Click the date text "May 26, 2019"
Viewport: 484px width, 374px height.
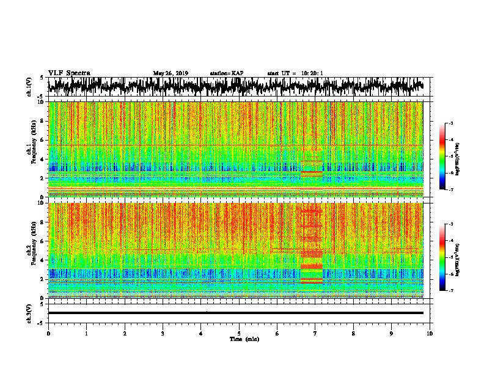pos(170,73)
